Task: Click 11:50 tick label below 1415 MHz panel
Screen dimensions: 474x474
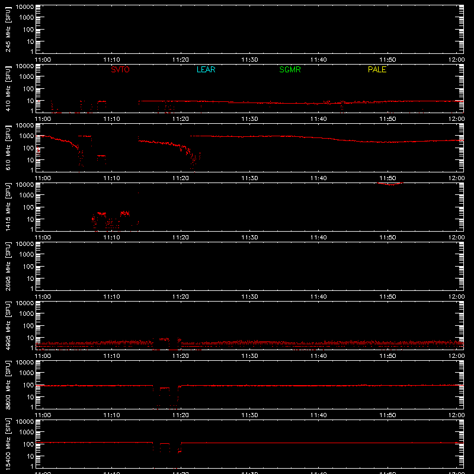Action: tap(387, 238)
